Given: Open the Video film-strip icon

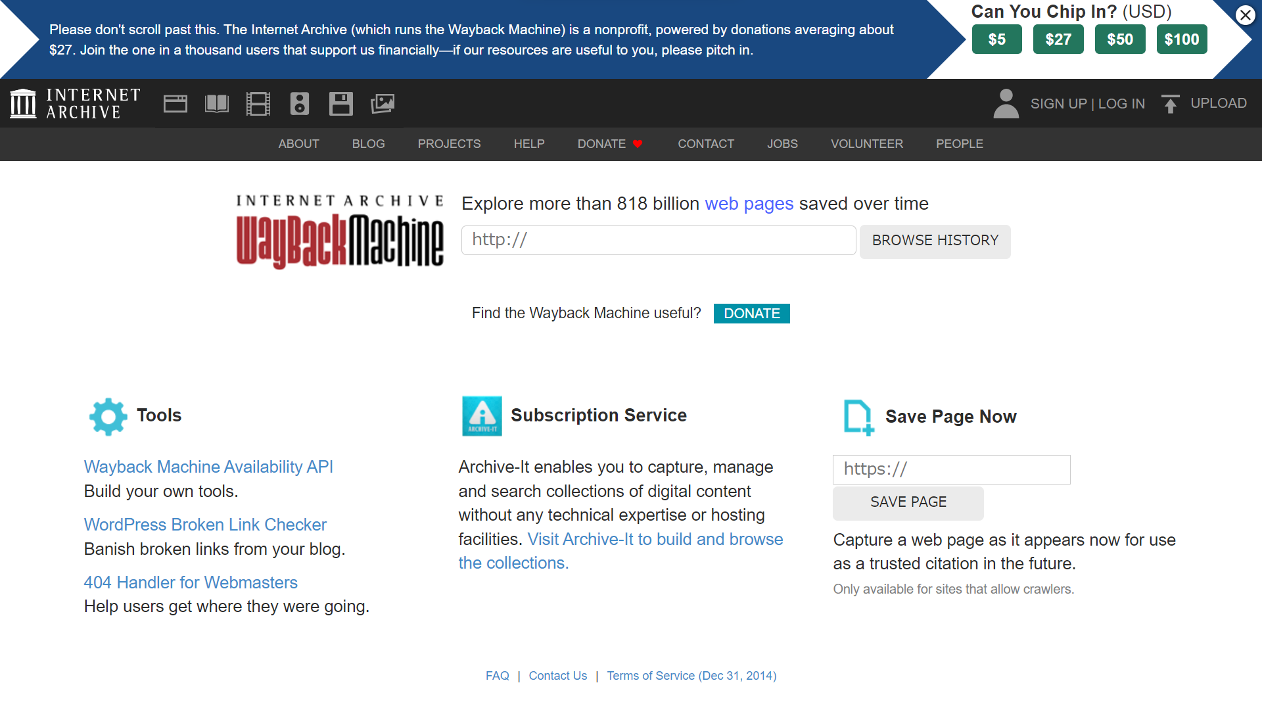Looking at the screenshot, I should [x=258, y=103].
